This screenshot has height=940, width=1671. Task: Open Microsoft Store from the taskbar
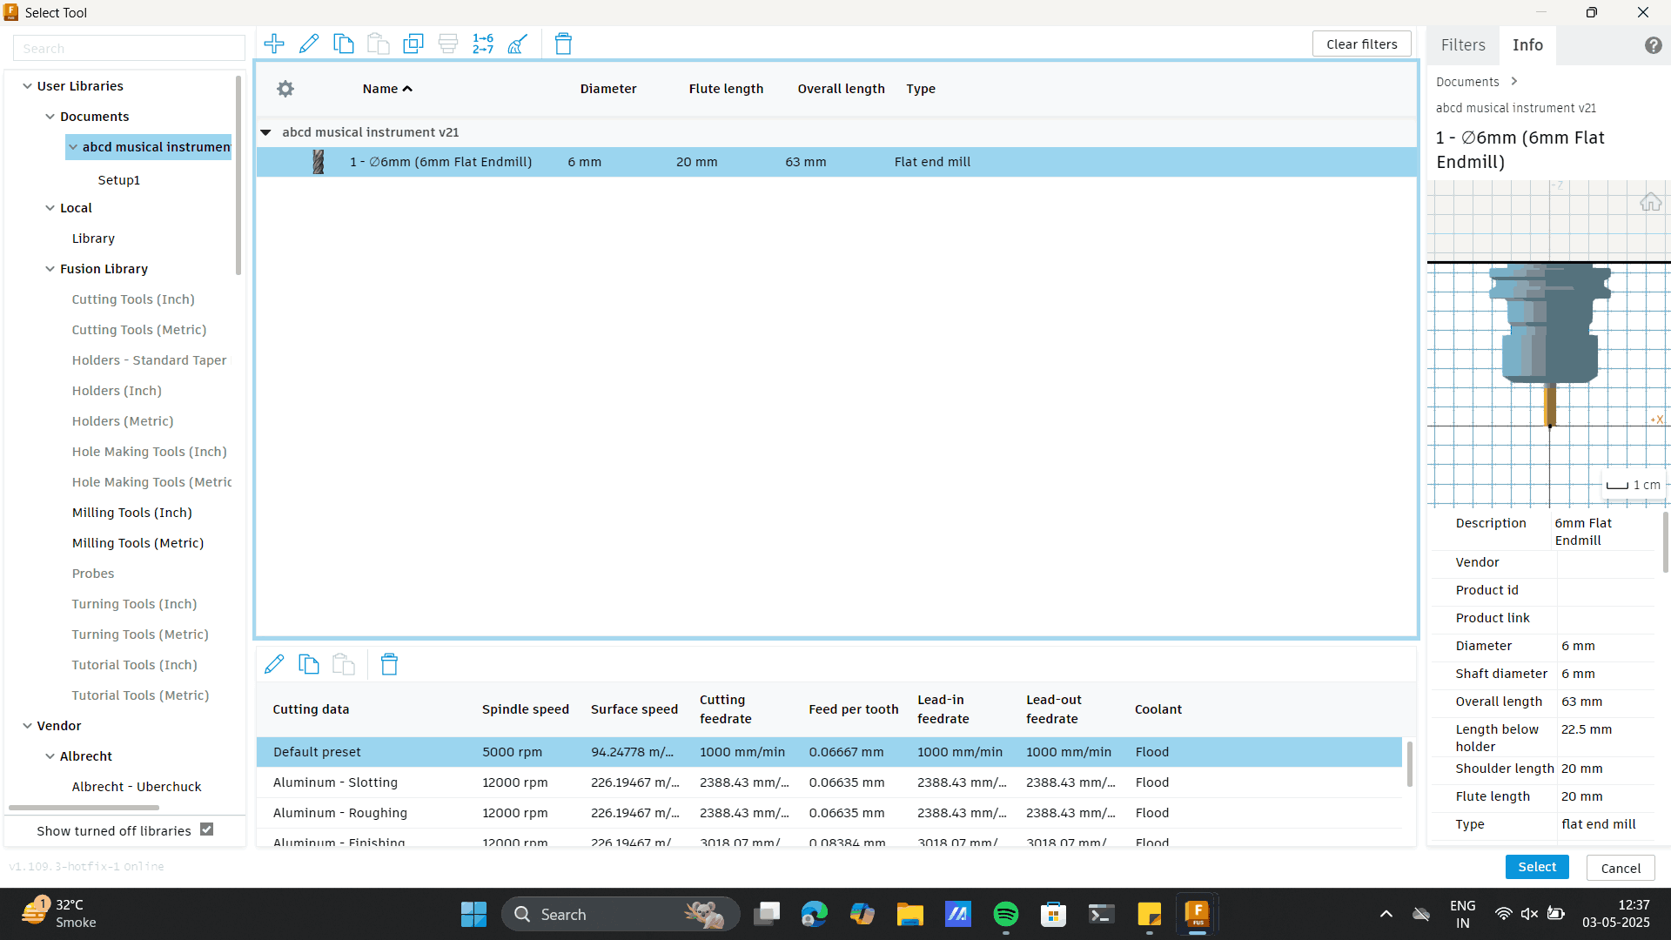point(1054,914)
